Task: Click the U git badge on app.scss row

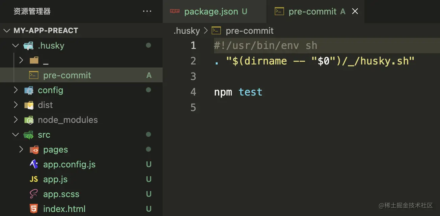Action: click(x=149, y=194)
